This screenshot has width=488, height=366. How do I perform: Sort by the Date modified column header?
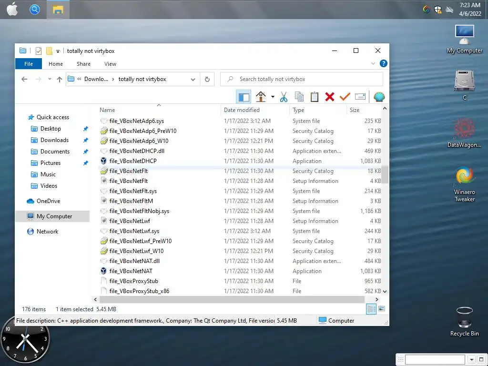click(255, 110)
